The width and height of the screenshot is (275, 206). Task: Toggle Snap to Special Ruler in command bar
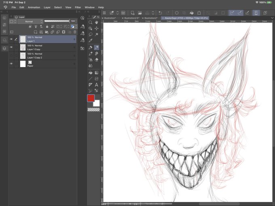click(x=240, y=13)
